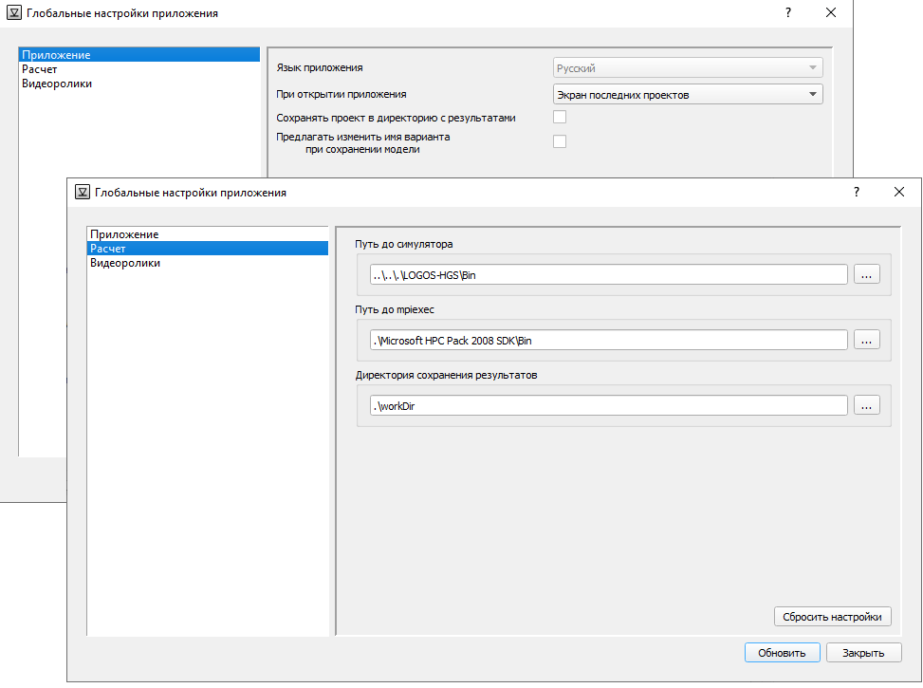The image size is (923, 688).
Task: Click the "Закрыть" button
Action: [863, 652]
